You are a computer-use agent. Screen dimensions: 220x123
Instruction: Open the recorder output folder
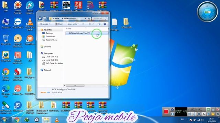tap(213, 114)
